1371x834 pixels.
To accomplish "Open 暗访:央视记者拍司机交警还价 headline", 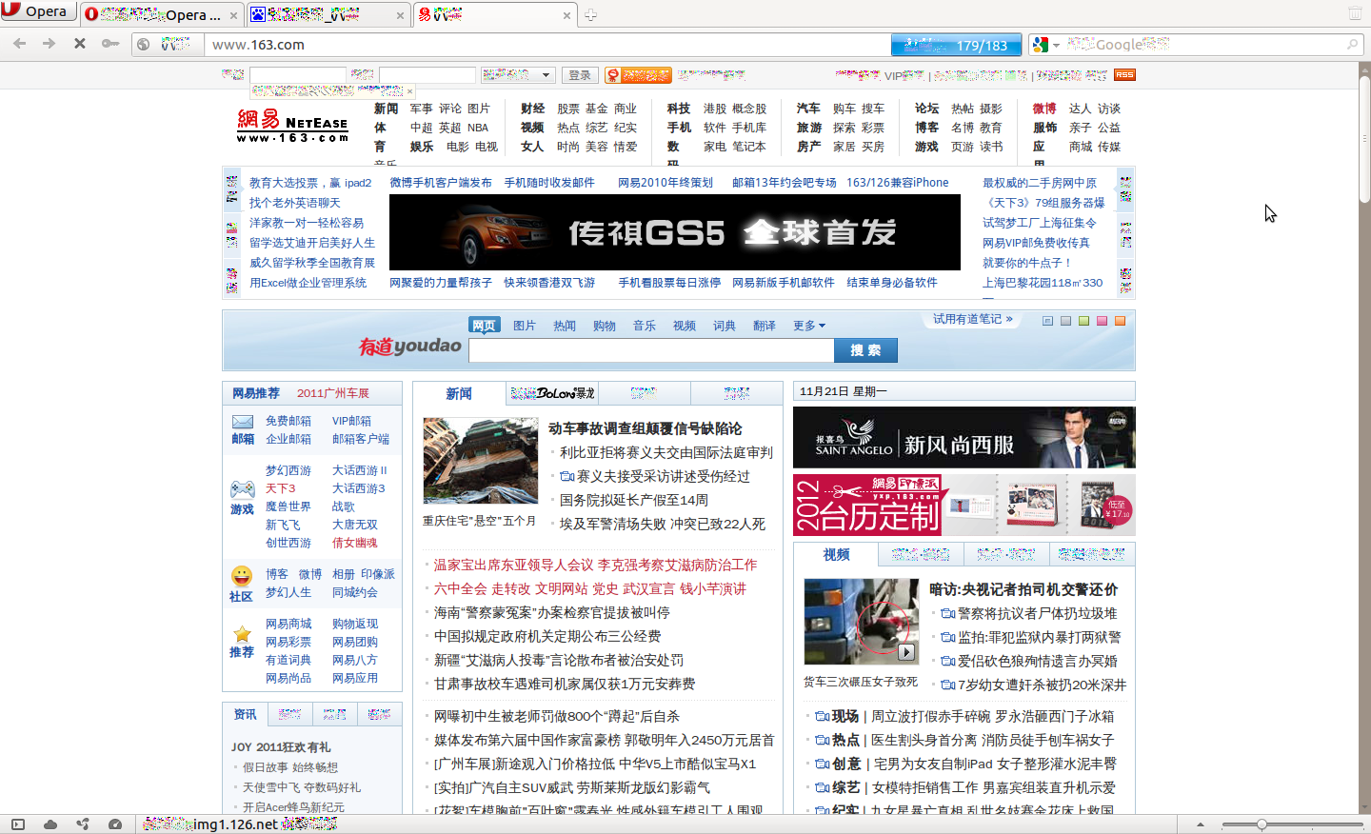I will (x=1023, y=589).
